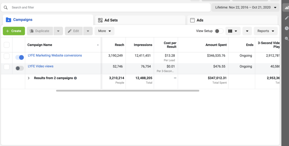Toggle the View Setup switch

pos(219,31)
